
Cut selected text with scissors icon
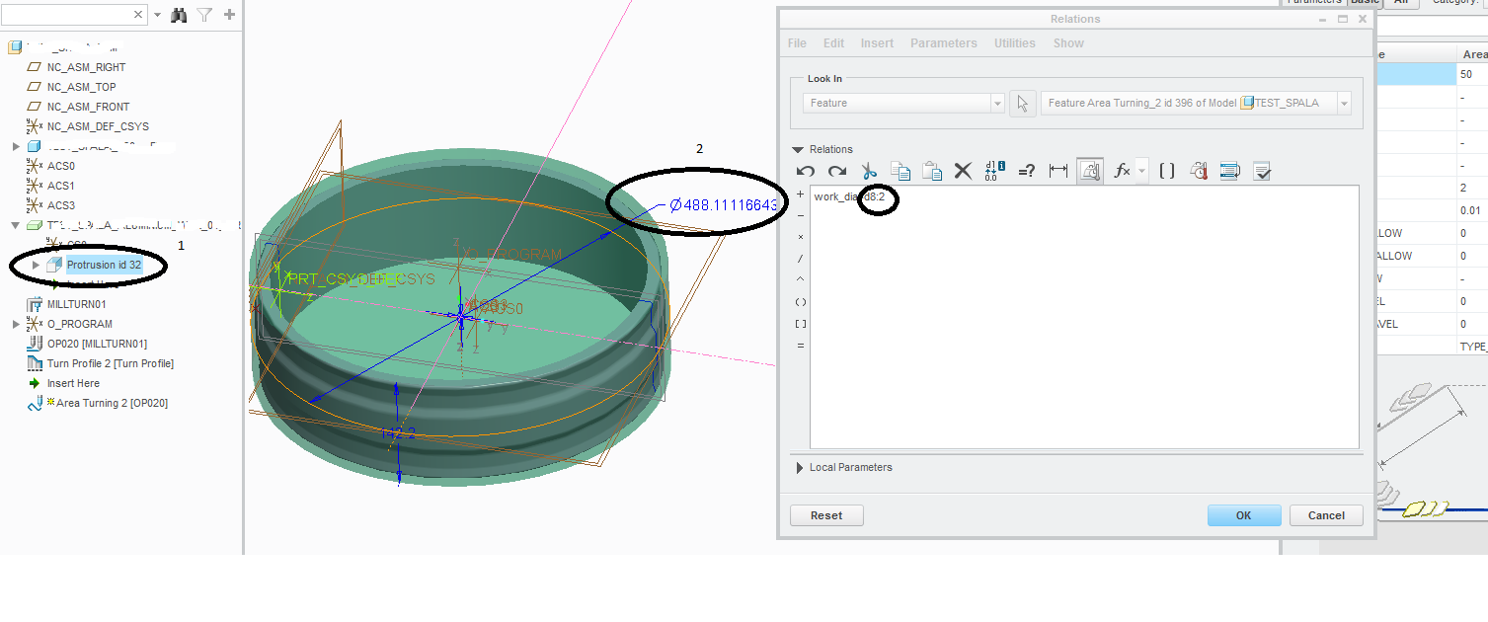(x=869, y=171)
